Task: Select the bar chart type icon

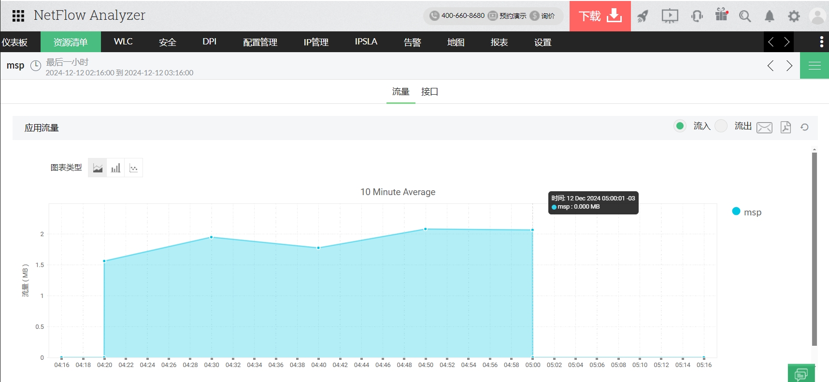Action: 115,168
